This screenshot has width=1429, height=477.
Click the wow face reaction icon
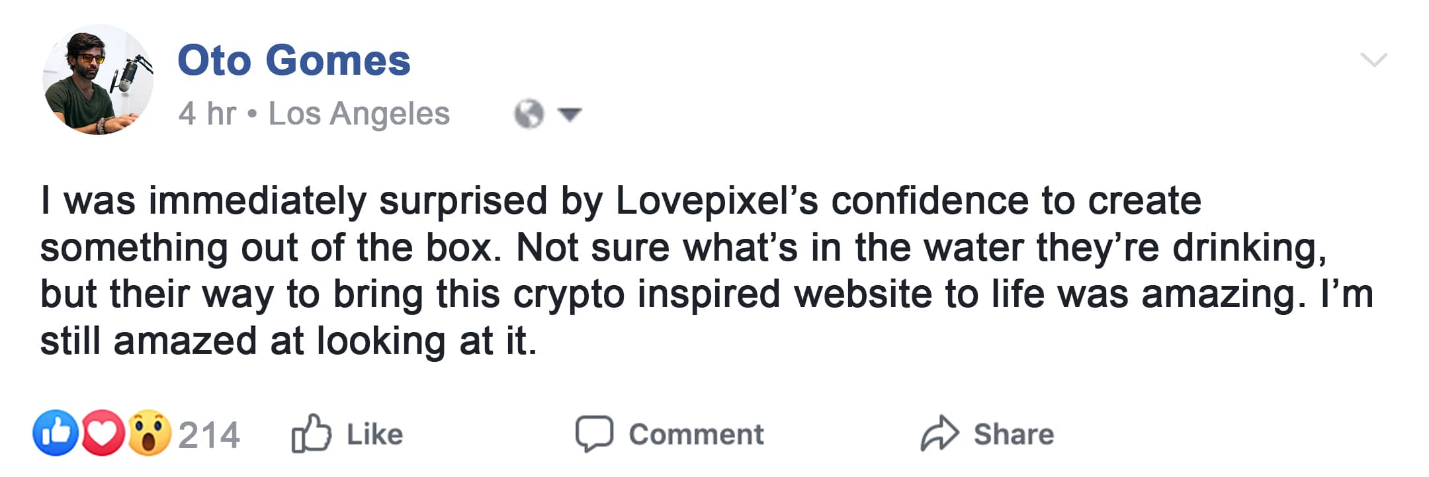pos(150,433)
